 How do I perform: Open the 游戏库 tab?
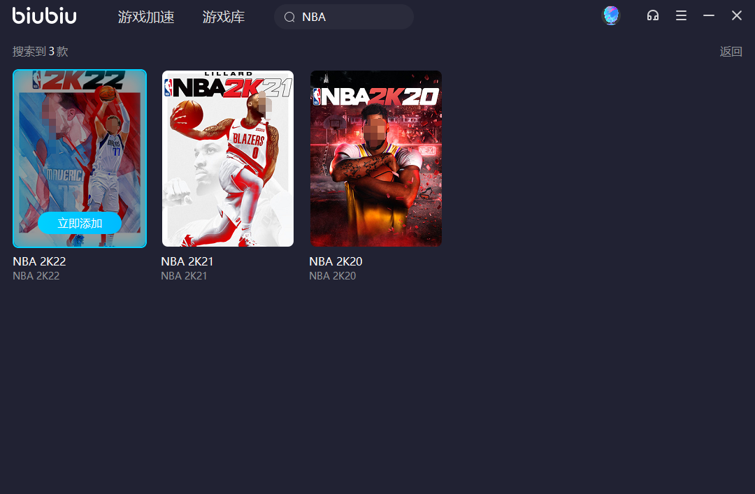pyautogui.click(x=224, y=17)
